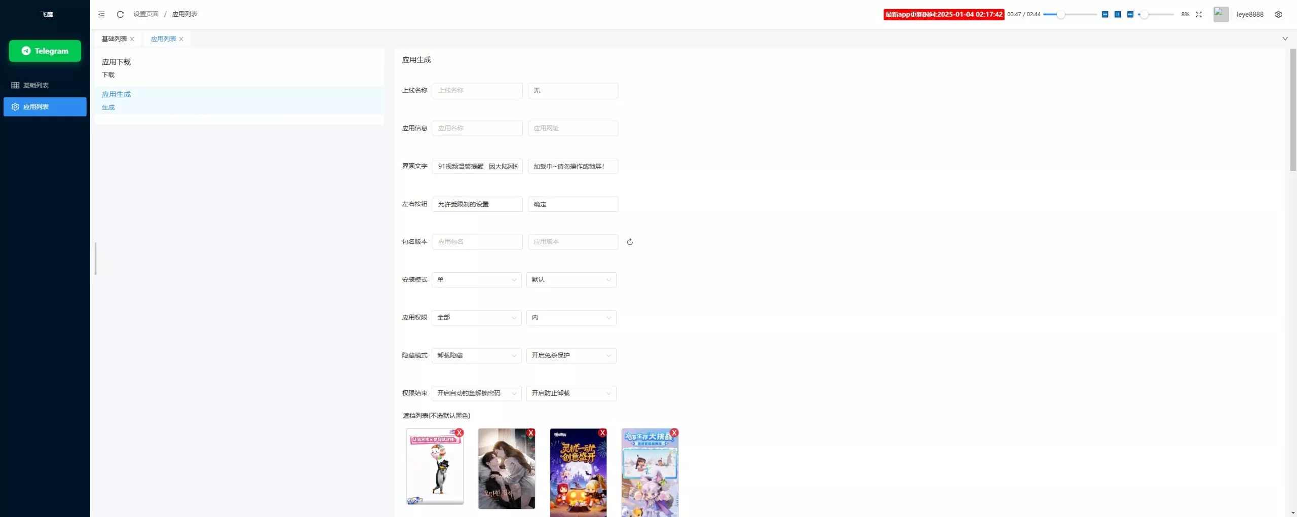Screen dimensions: 1297x517
Task: Select the 应用下载 list item
Action: pyautogui.click(x=239, y=68)
